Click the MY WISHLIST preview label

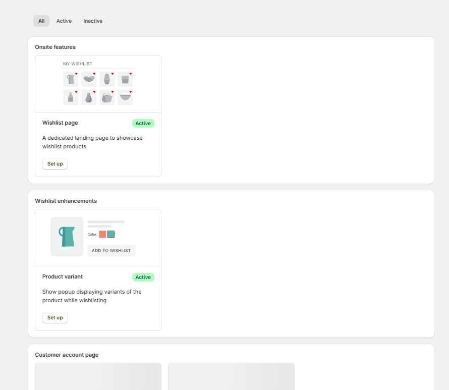(78, 64)
